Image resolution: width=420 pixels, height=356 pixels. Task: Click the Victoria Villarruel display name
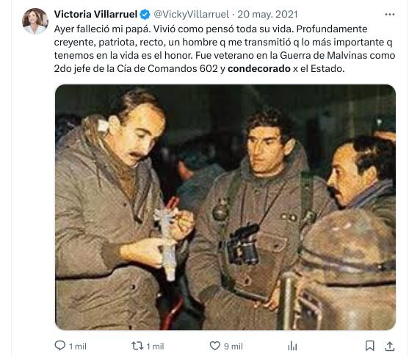[x=95, y=14]
